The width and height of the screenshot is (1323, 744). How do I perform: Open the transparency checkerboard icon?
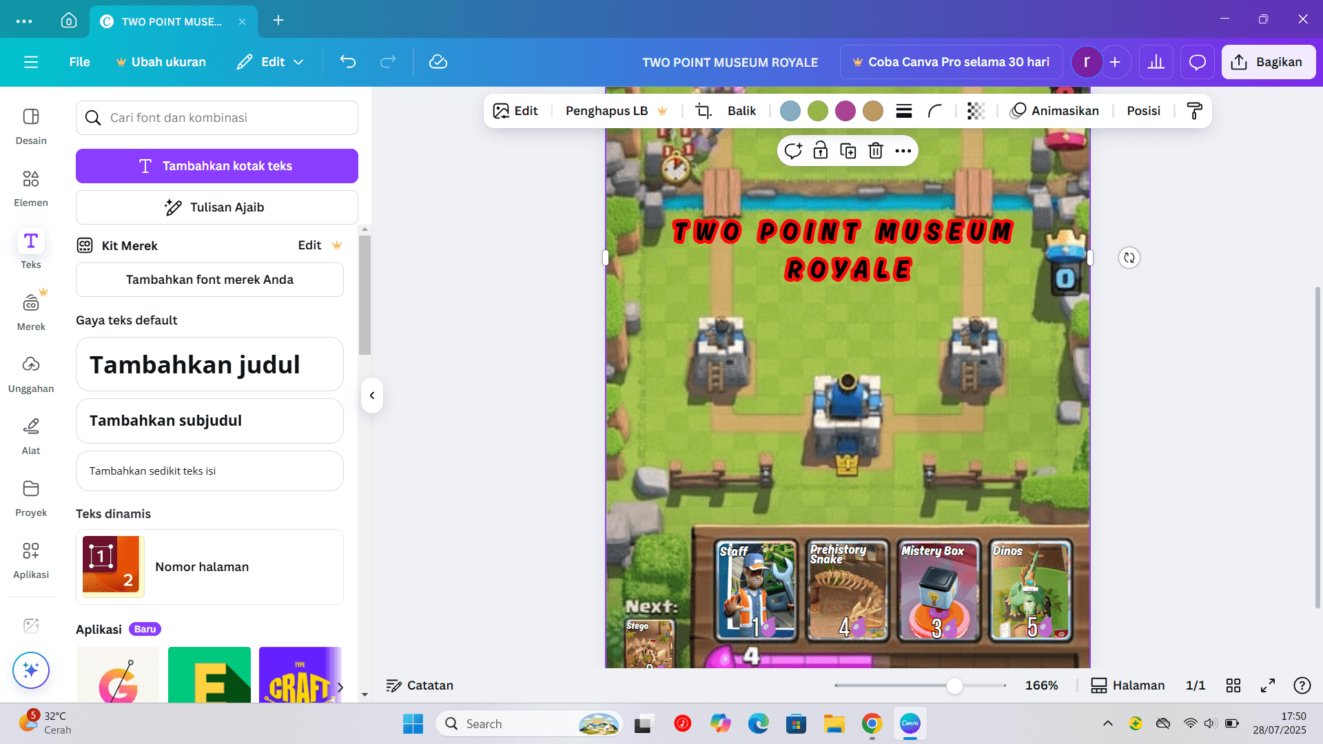click(976, 111)
